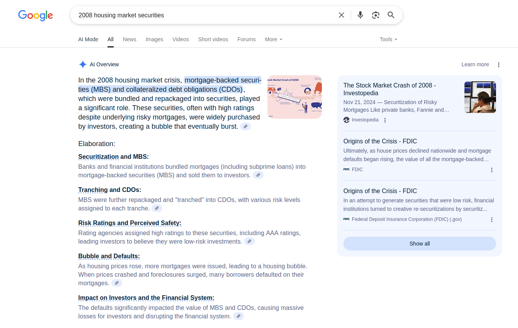The width and height of the screenshot is (518, 328).
Task: Click the Show all sources button
Action: coord(420,244)
